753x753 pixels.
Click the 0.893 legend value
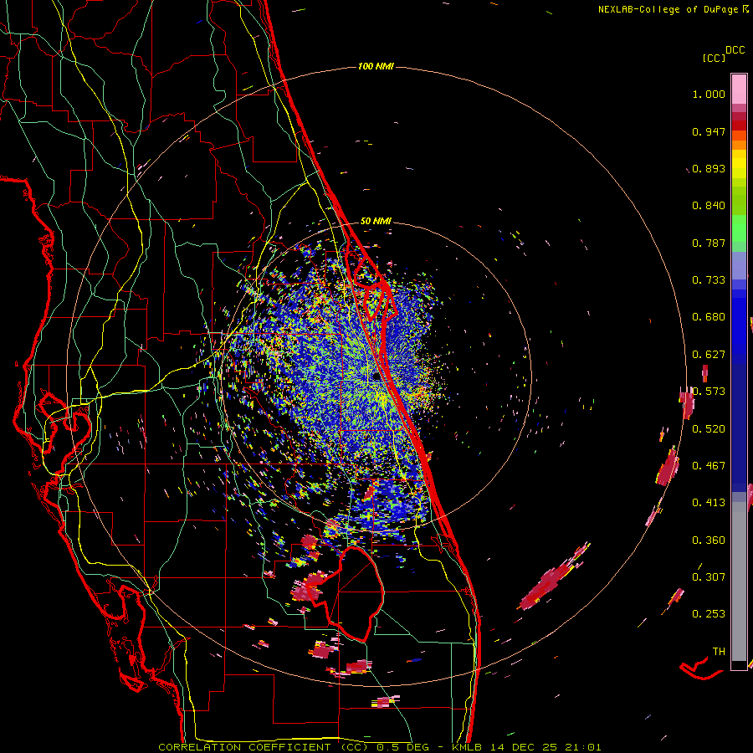click(709, 168)
